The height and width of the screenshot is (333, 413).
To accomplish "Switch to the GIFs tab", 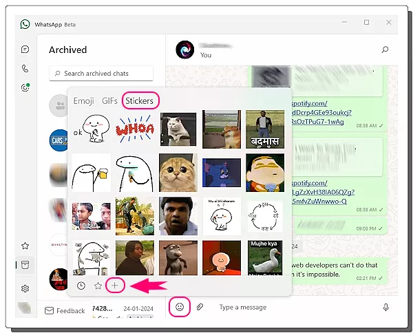I will point(109,101).
